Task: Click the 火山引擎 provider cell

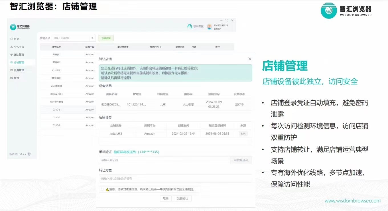Action: click(188, 105)
